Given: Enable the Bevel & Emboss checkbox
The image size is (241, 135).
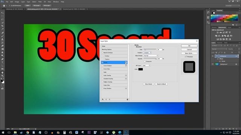Looking at the screenshot, I should (x=102, y=52).
